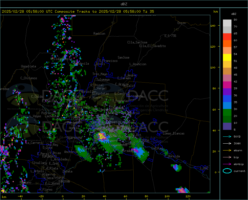Screen dimensions: 248x200
Task: Click the small echo cell west of L_PAZ
Action: pyautogui.click(x=176, y=168)
